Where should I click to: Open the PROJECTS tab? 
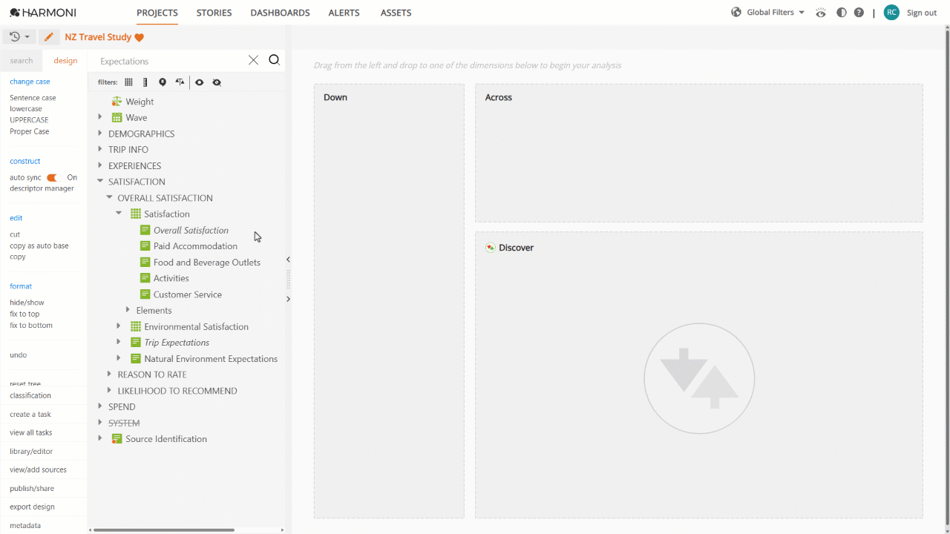[157, 13]
